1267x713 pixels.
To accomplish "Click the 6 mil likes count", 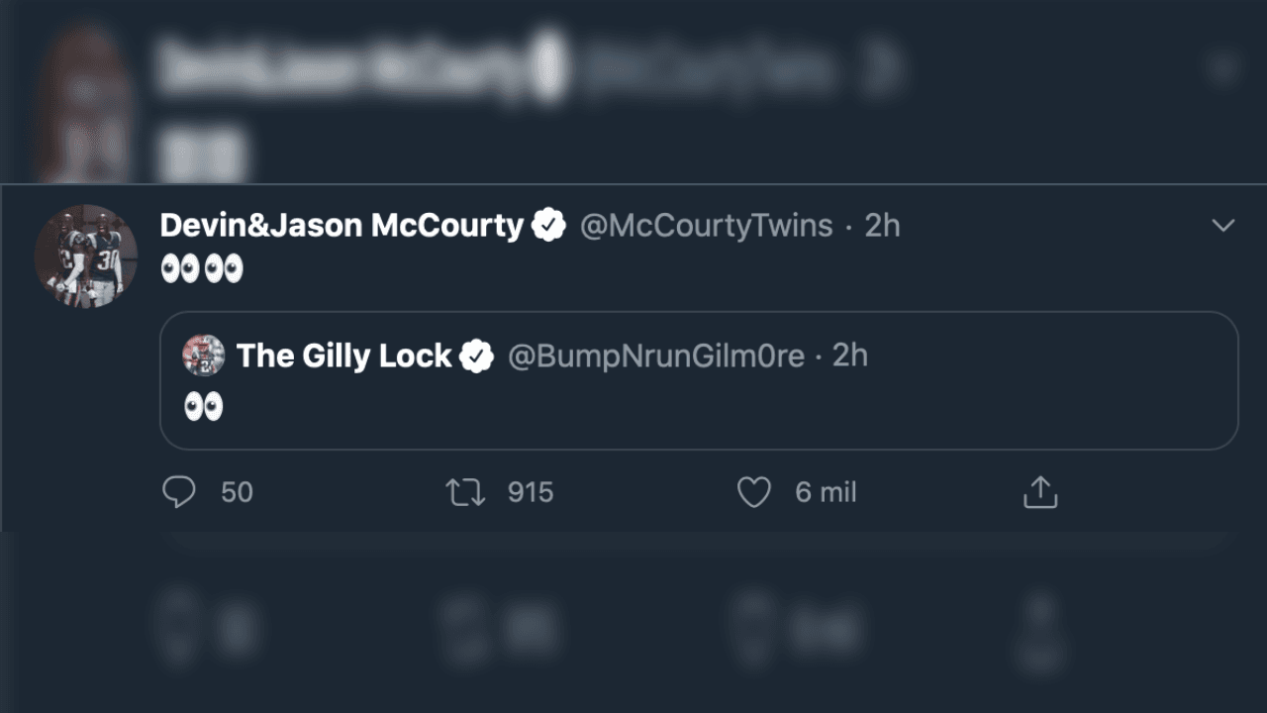I will 826,492.
